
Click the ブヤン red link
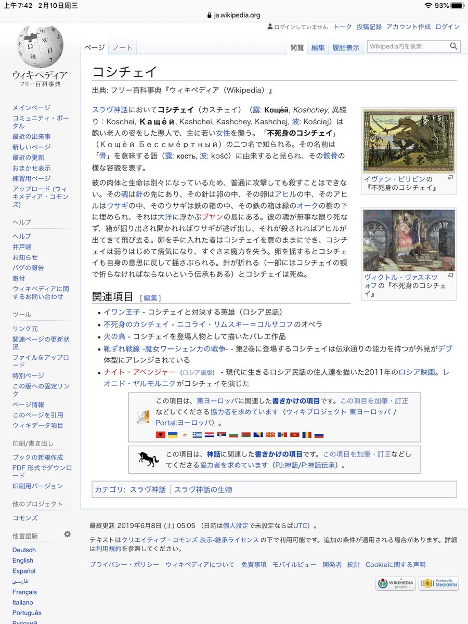click(x=213, y=217)
